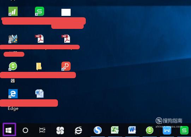Select the video editor scissors desktop shortcut
This screenshot has height=137, width=191.
[x=13, y=39]
